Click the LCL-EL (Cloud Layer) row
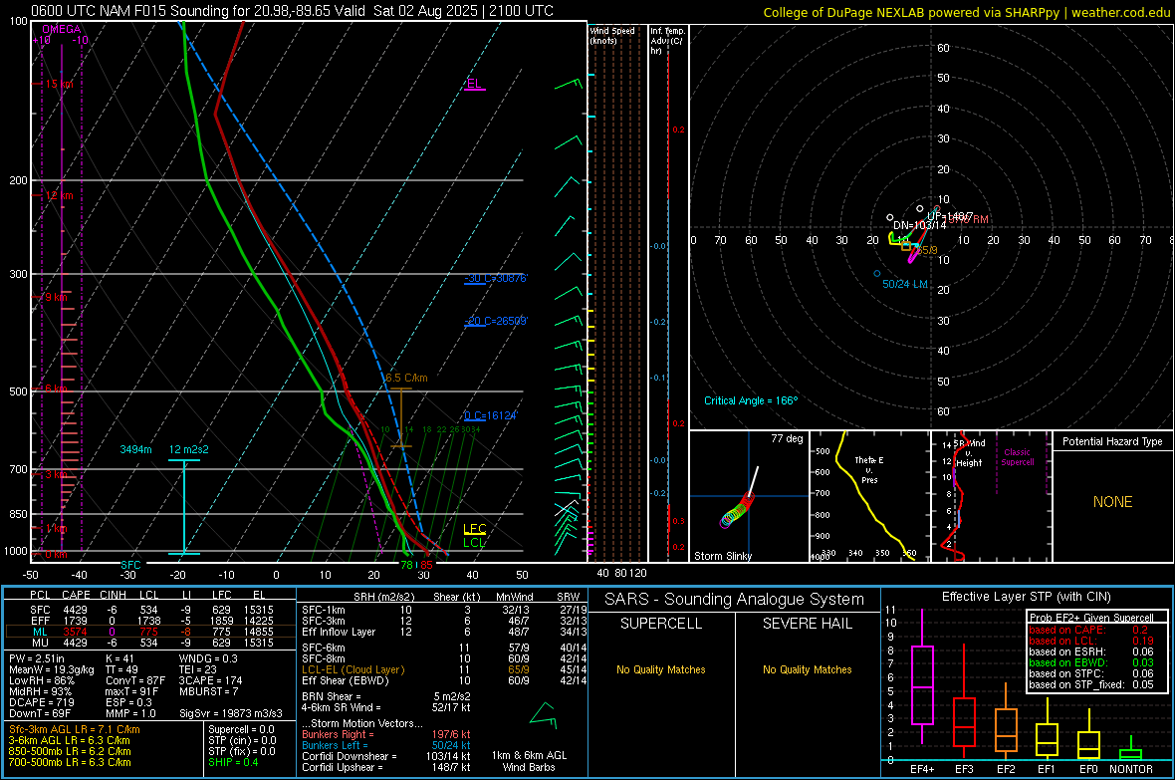1175x780 pixels. (444, 669)
